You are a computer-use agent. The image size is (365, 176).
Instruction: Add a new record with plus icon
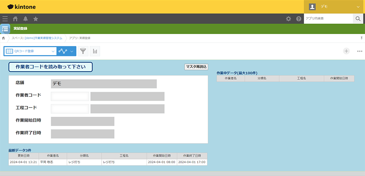(346, 51)
